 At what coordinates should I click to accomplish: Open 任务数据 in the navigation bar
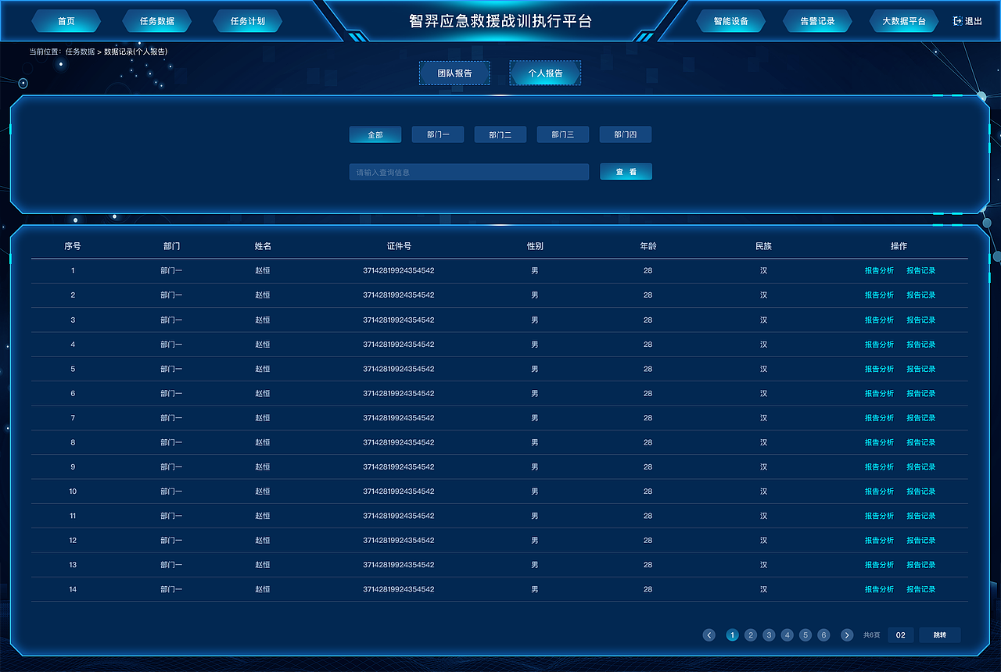point(156,21)
